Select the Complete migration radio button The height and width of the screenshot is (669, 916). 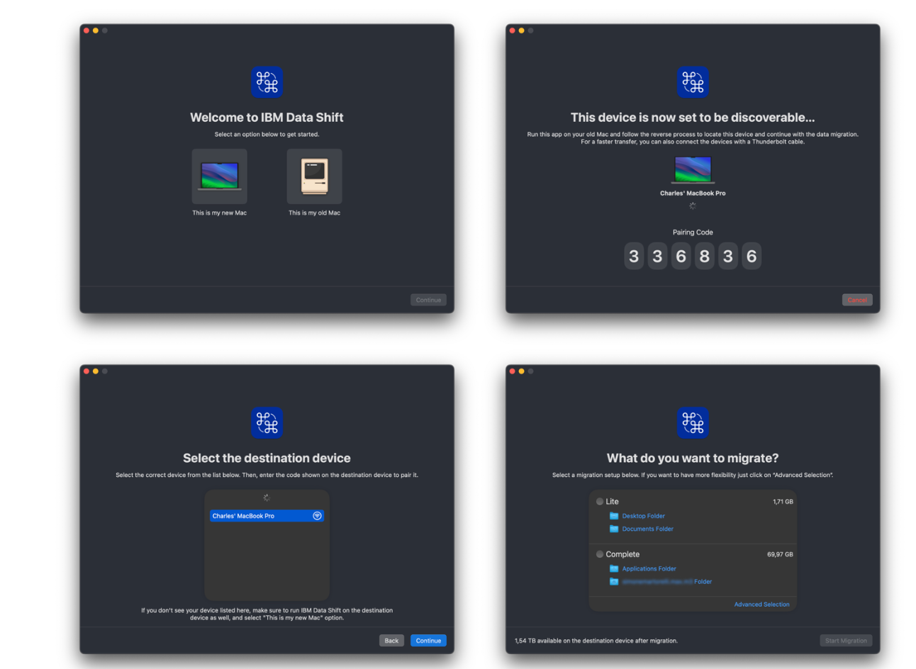(x=600, y=554)
